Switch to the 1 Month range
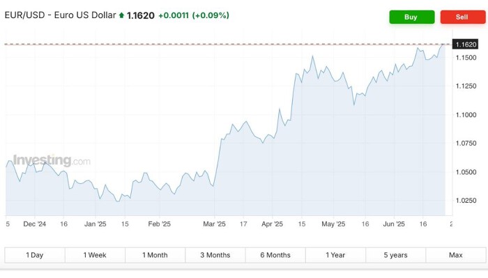 click(x=155, y=255)
